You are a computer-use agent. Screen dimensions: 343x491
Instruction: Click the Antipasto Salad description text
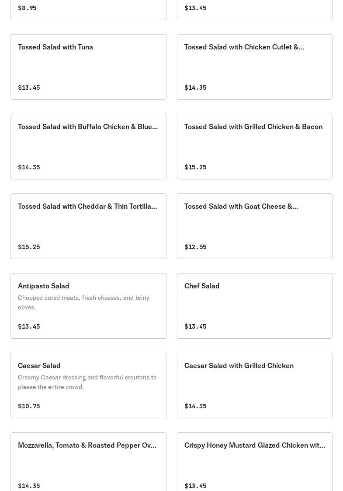[x=83, y=302]
